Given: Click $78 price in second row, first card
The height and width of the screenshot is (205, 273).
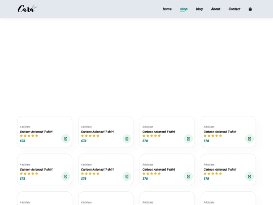Looking at the screenshot, I should pos(22,179).
